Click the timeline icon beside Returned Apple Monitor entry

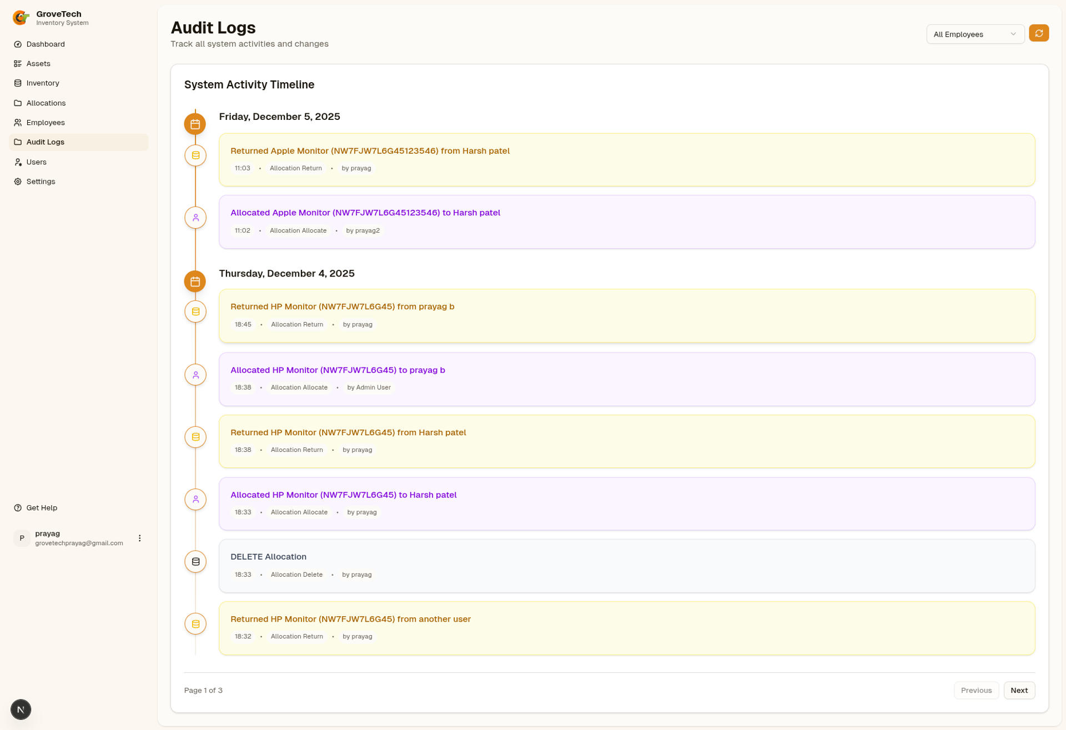coord(195,155)
